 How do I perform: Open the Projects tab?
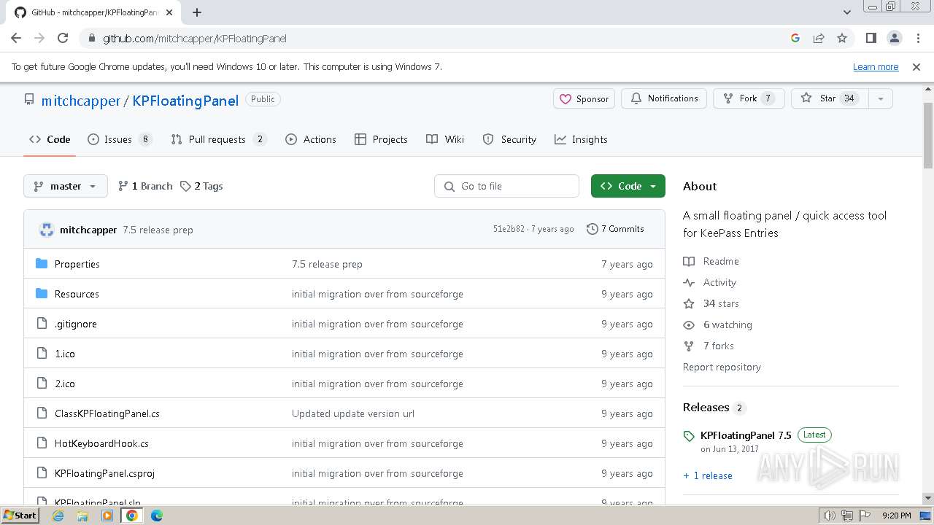(381, 139)
